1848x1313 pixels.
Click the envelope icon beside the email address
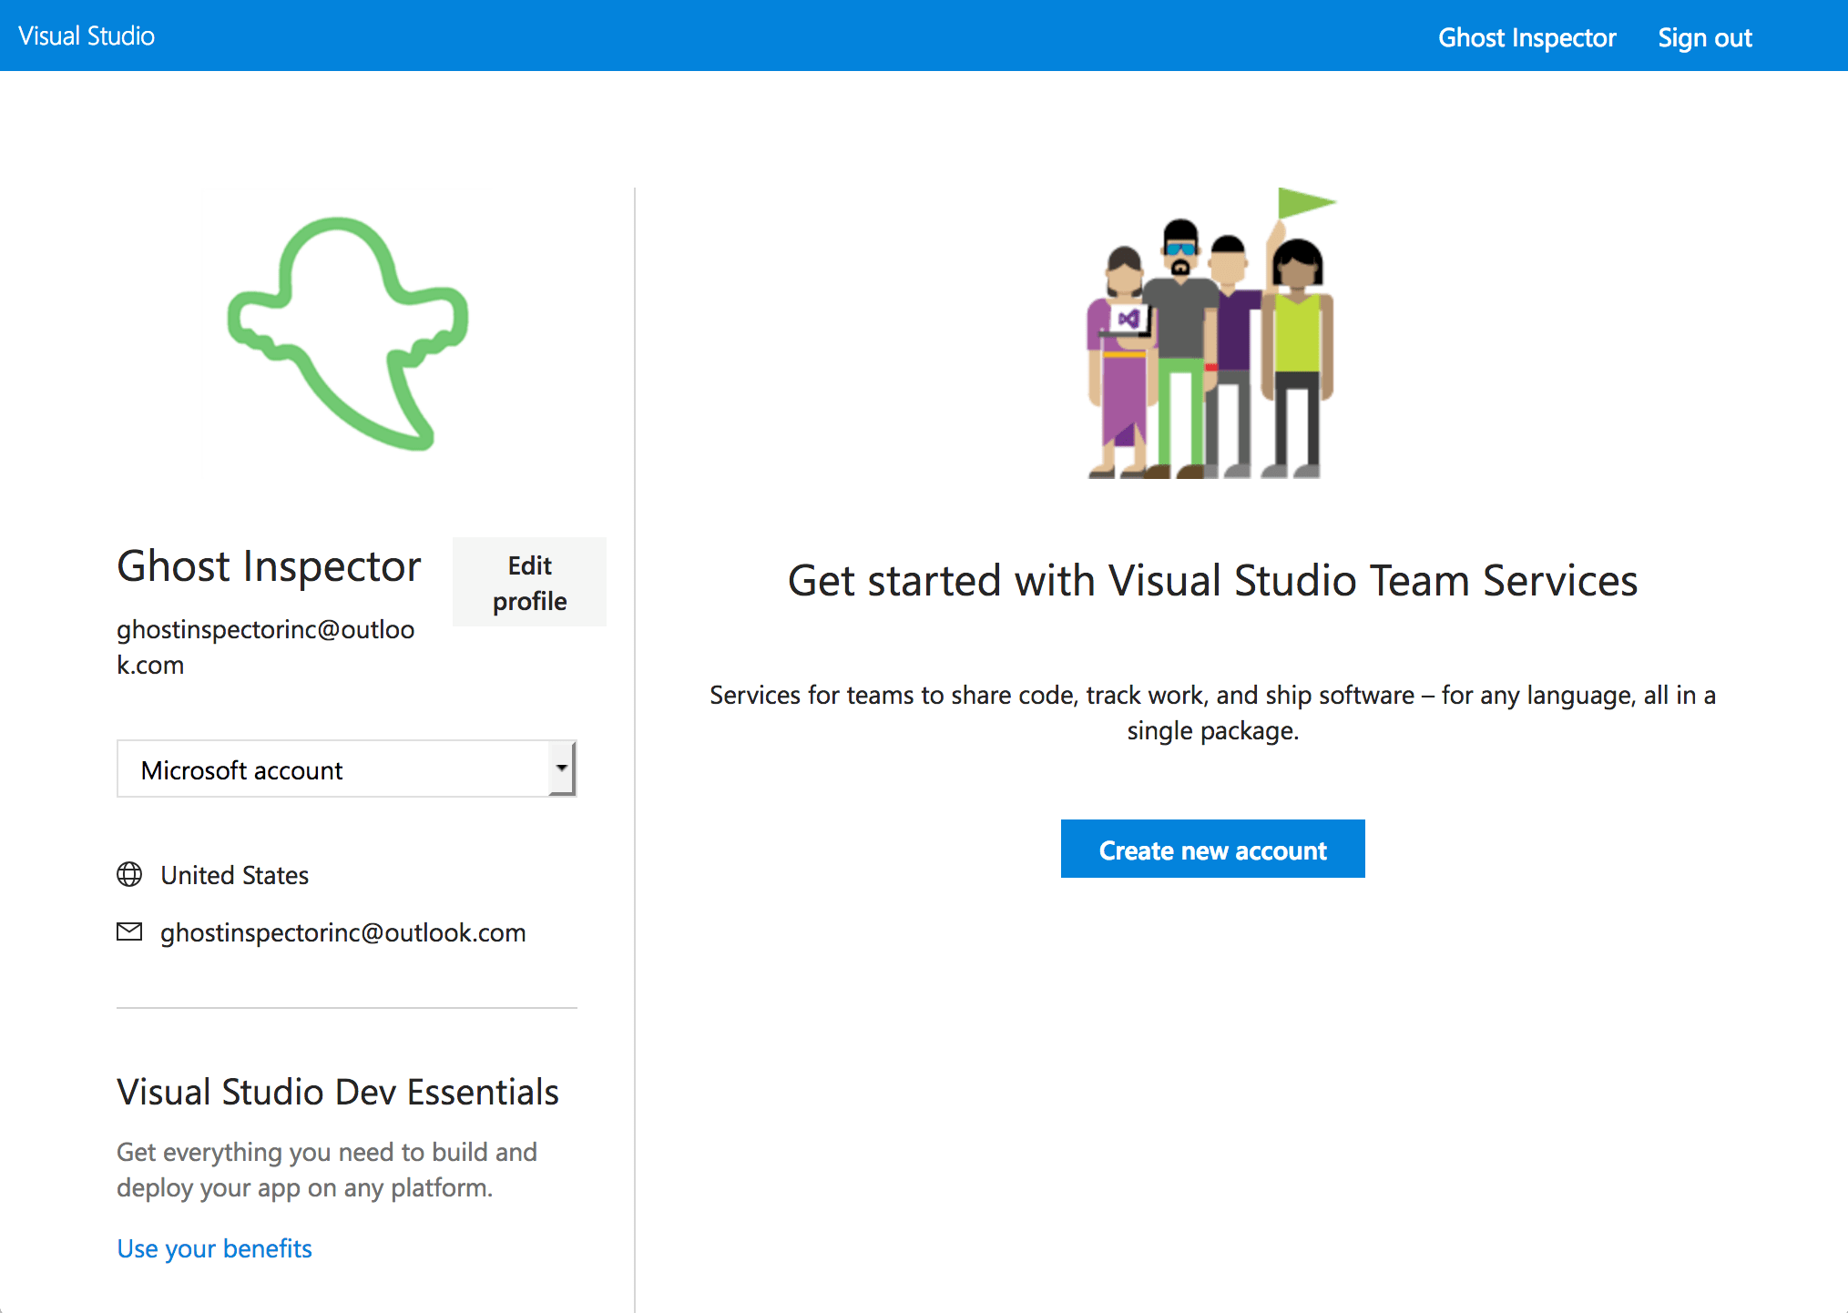129,931
